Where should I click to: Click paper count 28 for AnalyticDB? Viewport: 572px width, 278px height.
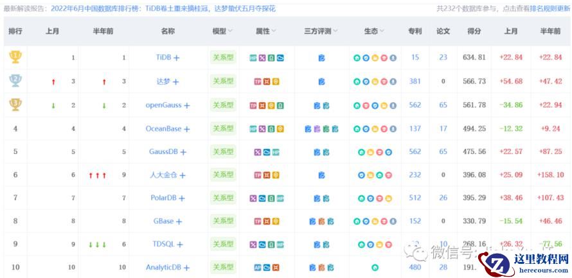(443, 267)
